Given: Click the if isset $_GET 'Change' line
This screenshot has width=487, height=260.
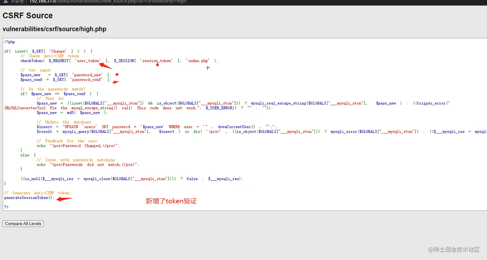Looking at the screenshot, I should pyautogui.click(x=49, y=51).
